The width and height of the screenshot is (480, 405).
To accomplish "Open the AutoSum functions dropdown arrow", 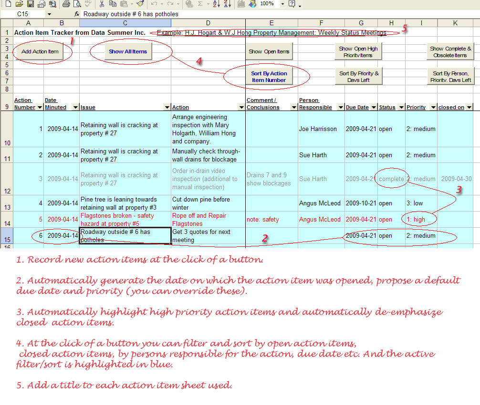I will pos(208,4).
